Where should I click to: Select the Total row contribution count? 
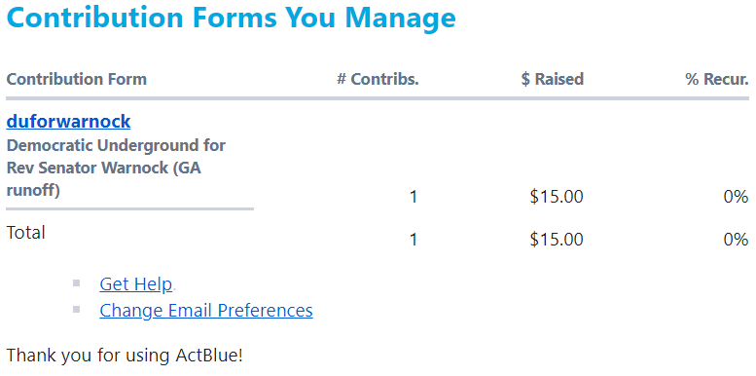pyautogui.click(x=413, y=240)
